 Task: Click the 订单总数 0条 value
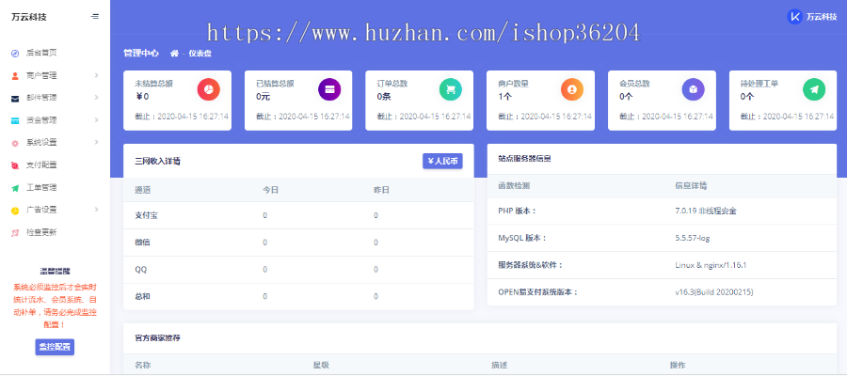384,97
